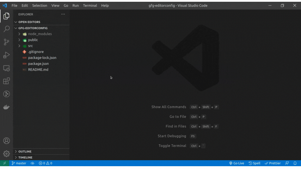Click the Toggle Terminal hint text
The width and height of the screenshot is (301, 169).
[172, 146]
